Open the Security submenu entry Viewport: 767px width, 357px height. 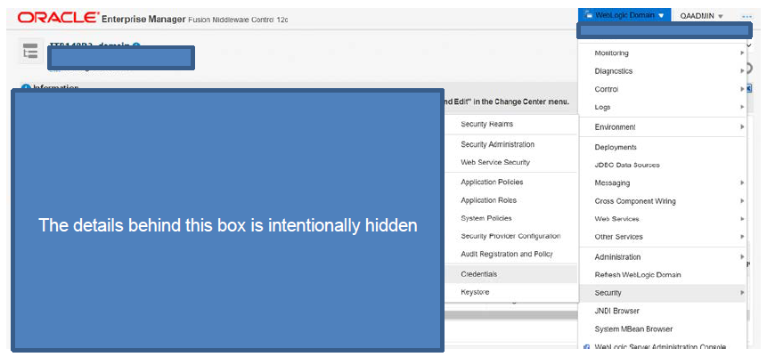click(662, 293)
